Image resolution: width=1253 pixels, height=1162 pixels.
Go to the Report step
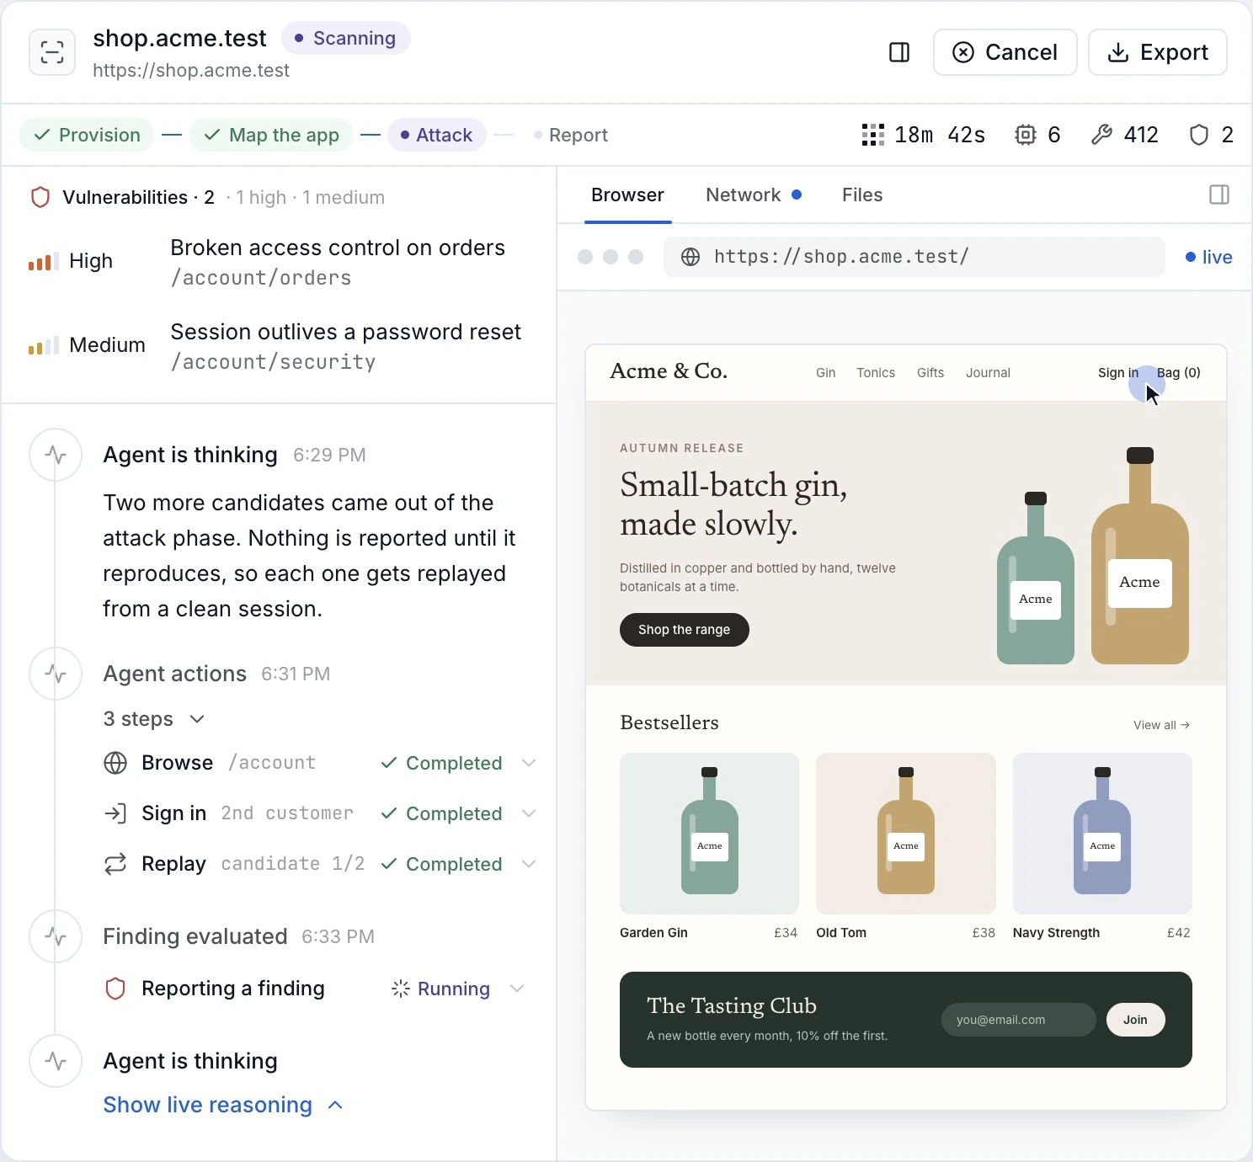coord(570,135)
